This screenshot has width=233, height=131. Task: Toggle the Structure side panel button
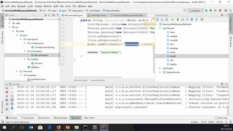click(x=2, y=37)
